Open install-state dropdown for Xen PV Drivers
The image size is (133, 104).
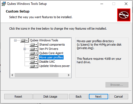34,49
